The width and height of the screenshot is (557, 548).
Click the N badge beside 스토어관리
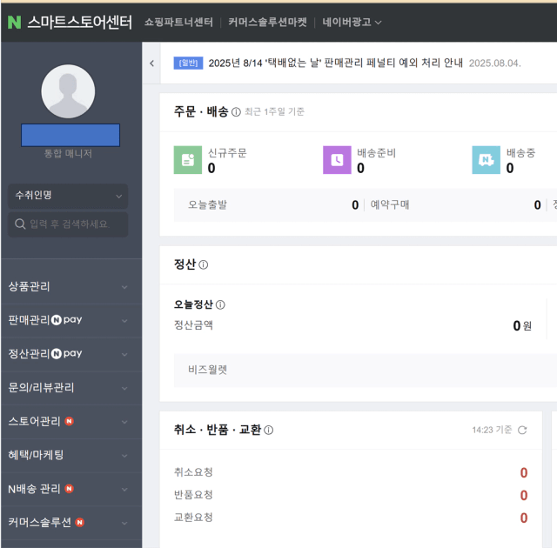click(x=70, y=421)
